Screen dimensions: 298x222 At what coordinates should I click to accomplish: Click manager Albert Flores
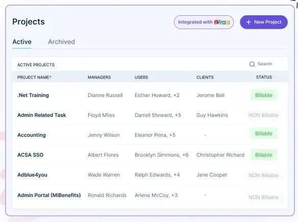pos(103,155)
